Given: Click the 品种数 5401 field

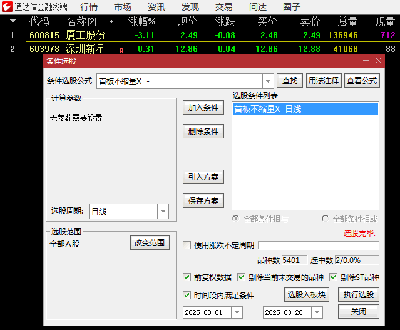Looking at the screenshot, I should click(x=294, y=260).
